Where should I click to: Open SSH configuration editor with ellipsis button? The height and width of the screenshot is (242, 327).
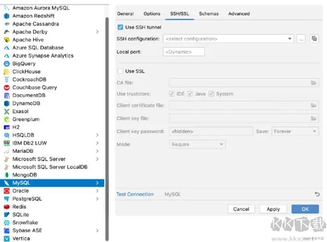(301, 39)
